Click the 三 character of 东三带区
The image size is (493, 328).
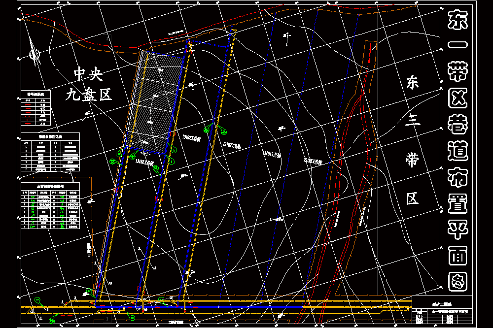click(412, 120)
